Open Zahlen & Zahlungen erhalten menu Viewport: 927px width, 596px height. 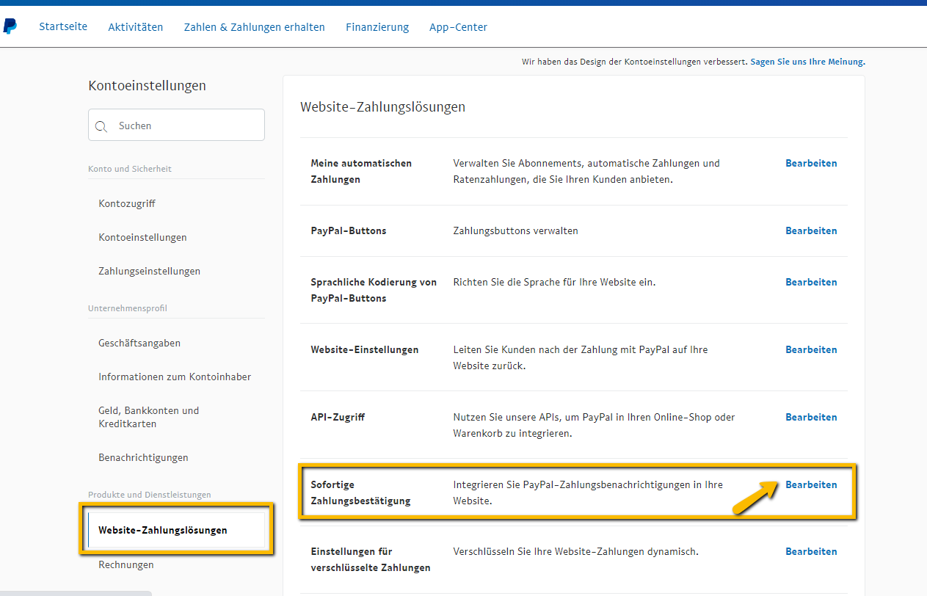click(254, 27)
